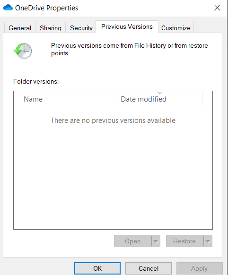Screen dimensions: 228x275
Task: Confirm with the OK button
Action: [97, 268]
